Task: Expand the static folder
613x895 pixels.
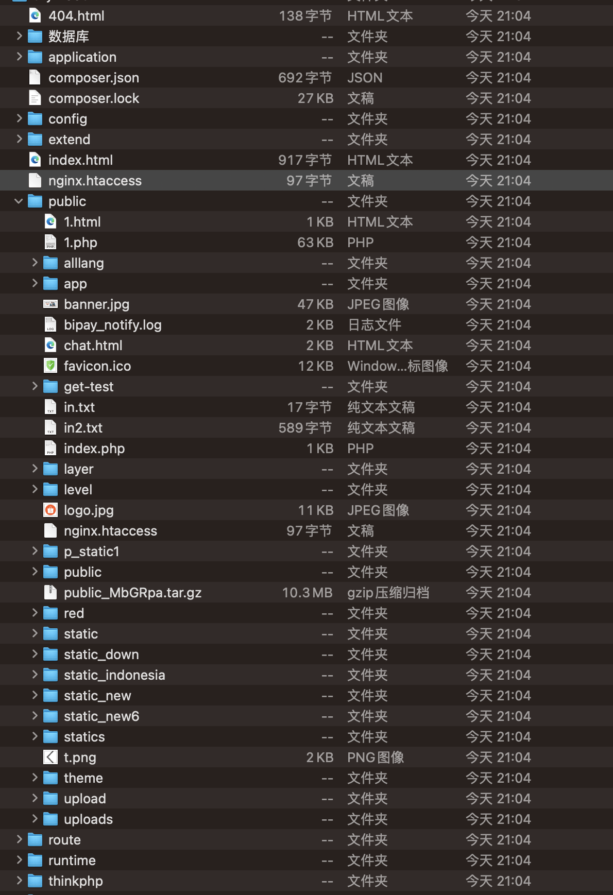Action: coord(35,633)
